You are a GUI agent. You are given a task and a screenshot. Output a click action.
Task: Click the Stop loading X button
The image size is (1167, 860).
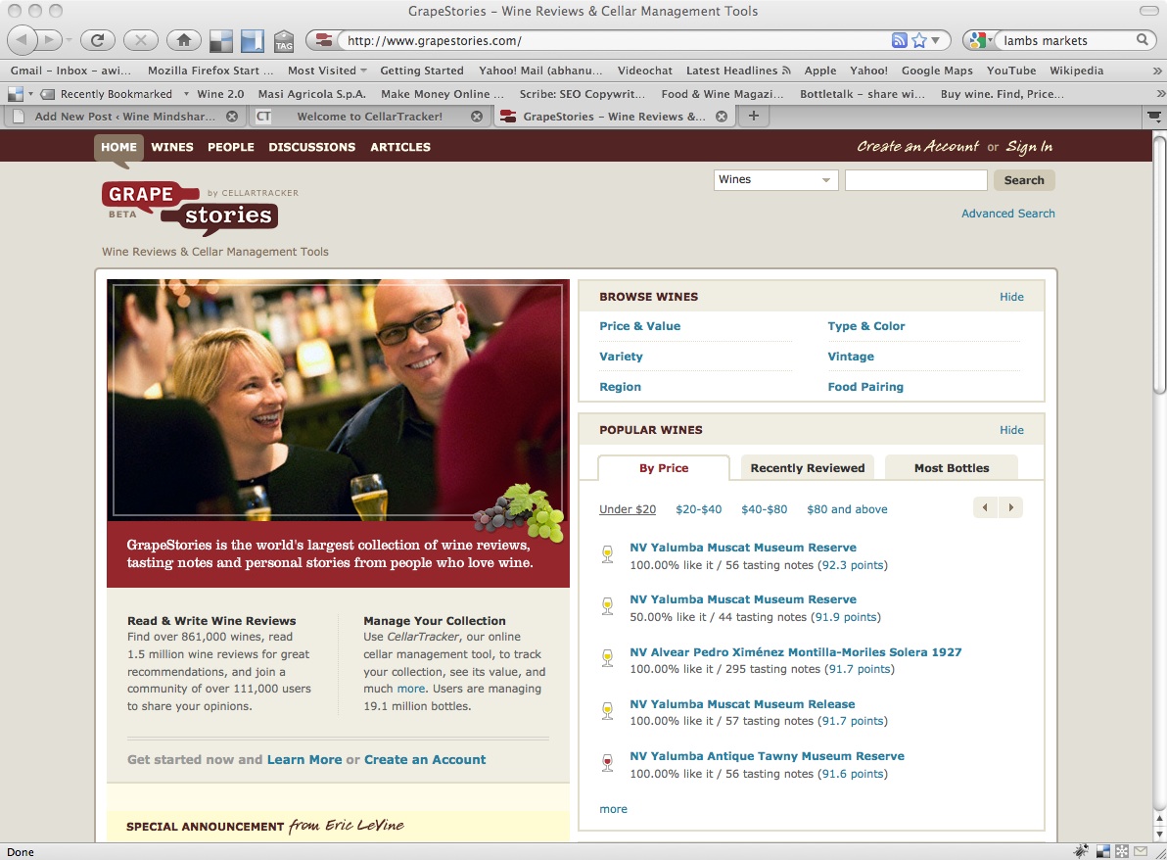pyautogui.click(x=141, y=40)
